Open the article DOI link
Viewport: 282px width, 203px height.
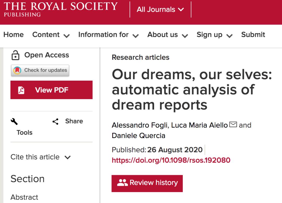(171, 160)
